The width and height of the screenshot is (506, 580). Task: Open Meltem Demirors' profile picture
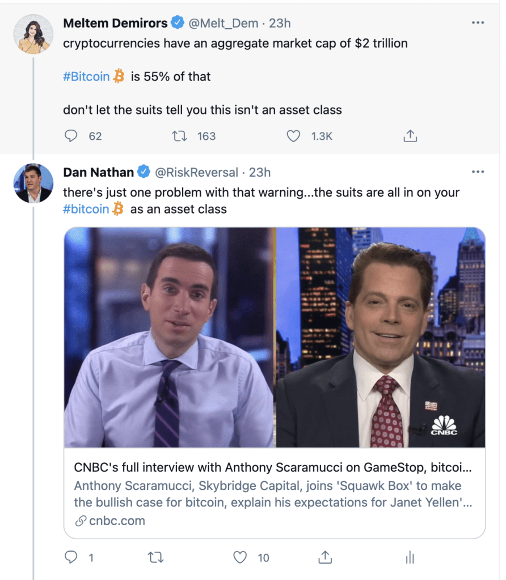point(33,35)
